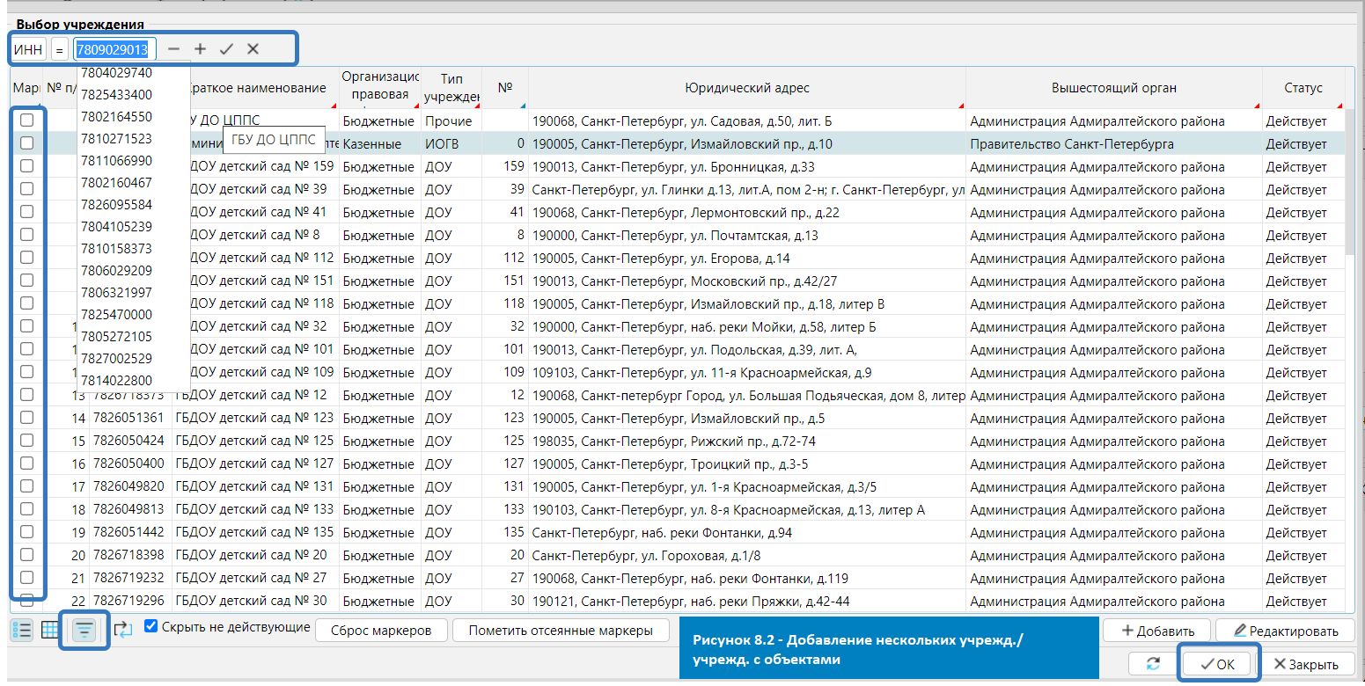
Task: Click the ИНН filter value input field
Action: 115,49
